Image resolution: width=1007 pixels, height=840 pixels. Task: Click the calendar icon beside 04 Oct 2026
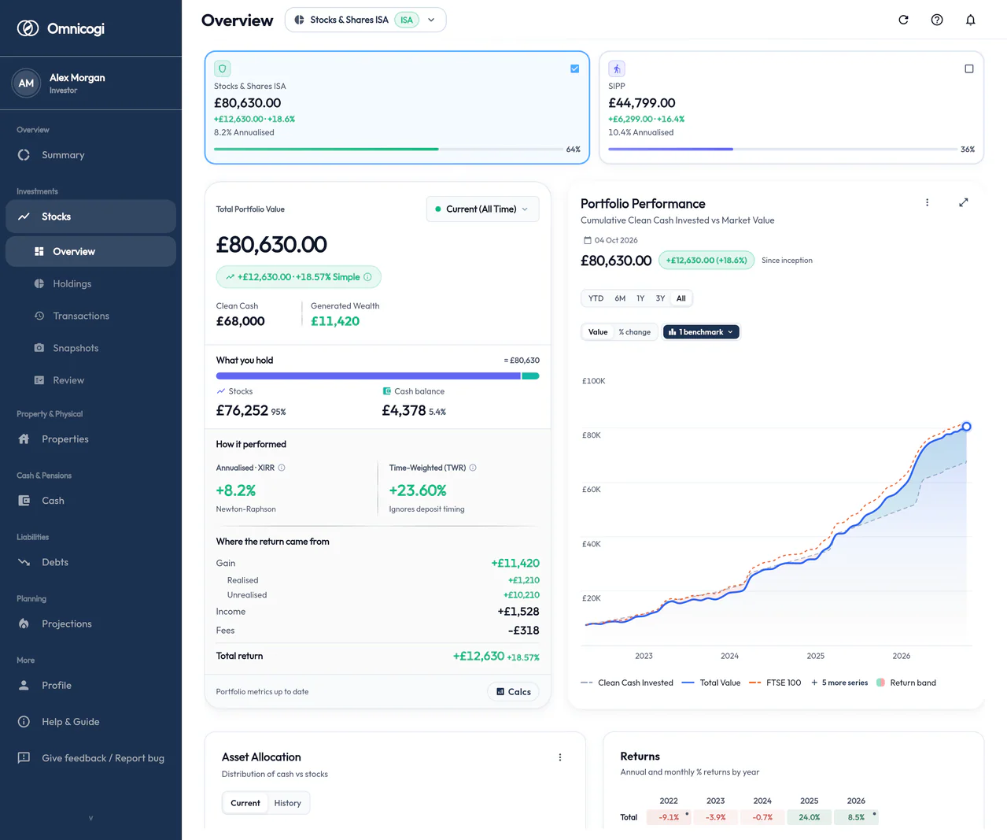pyautogui.click(x=587, y=240)
